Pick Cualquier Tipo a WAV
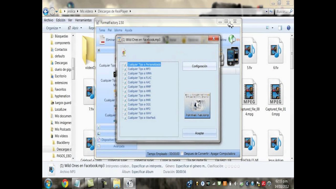Screen dimensions: 336x189 click(x=139, y=113)
